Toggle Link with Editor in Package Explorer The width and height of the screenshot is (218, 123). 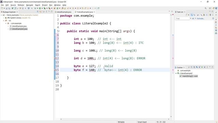pos(40,12)
